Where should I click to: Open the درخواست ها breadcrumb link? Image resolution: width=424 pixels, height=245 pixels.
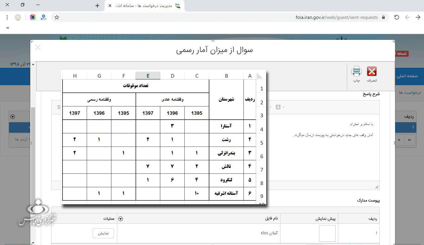click(410, 92)
